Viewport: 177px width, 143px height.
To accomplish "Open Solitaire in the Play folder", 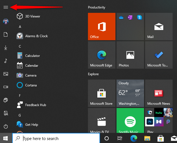I will point(150,112).
